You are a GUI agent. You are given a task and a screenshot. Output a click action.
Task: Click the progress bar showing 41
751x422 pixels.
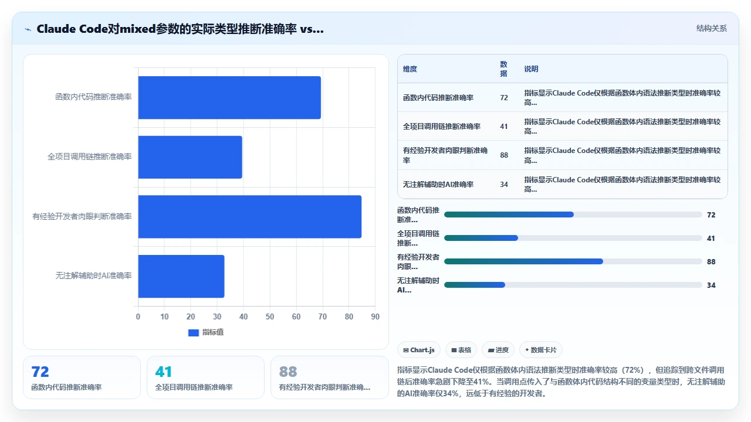click(x=573, y=238)
